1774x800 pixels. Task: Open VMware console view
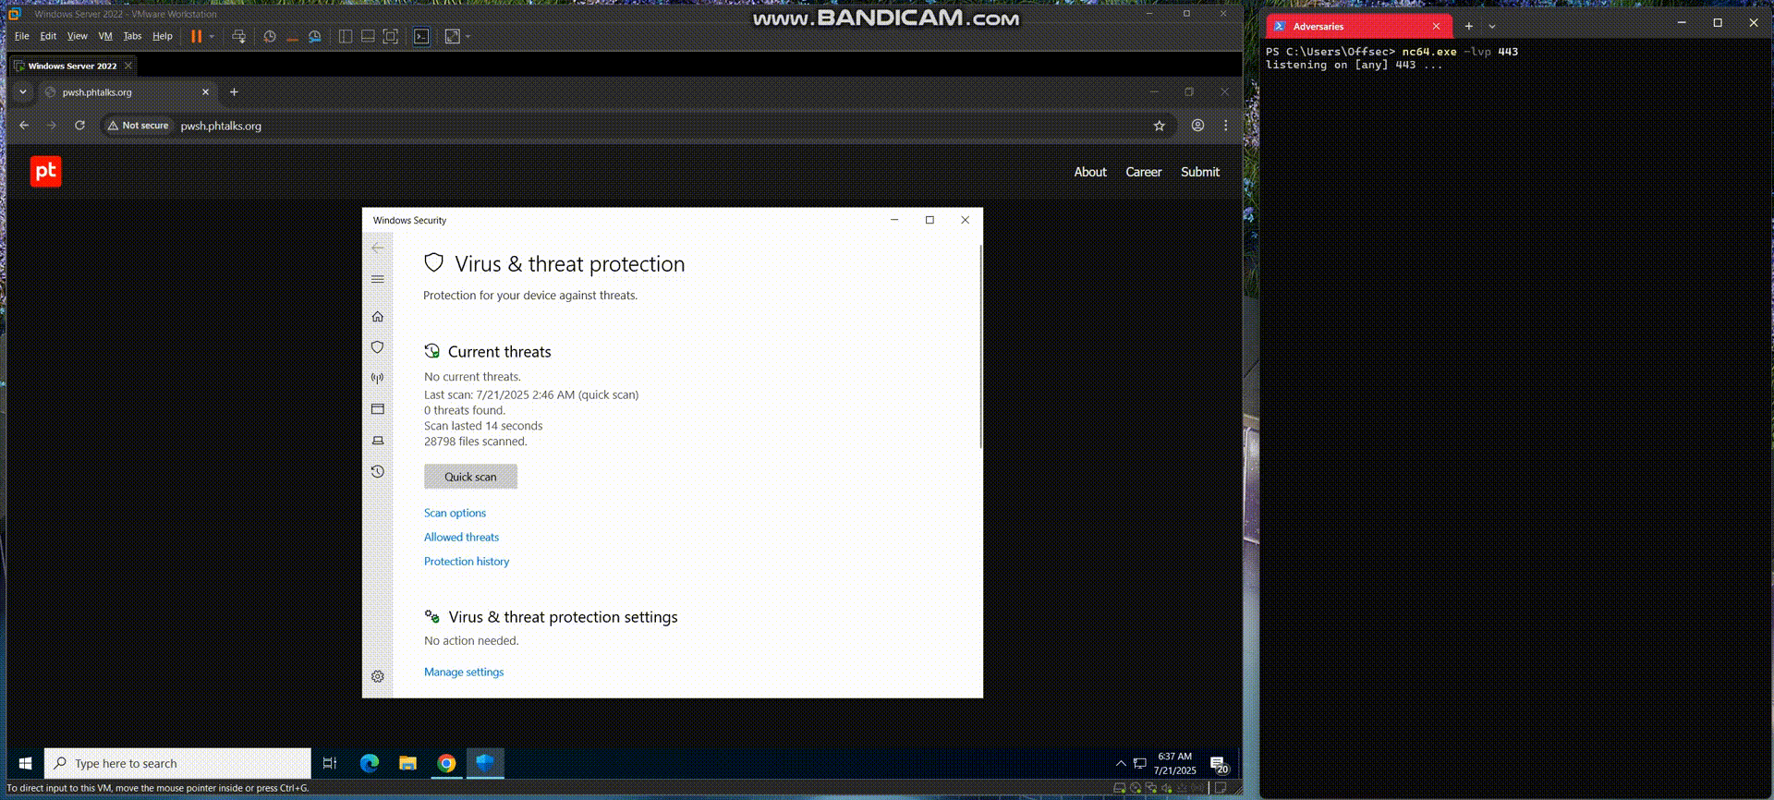421,36
